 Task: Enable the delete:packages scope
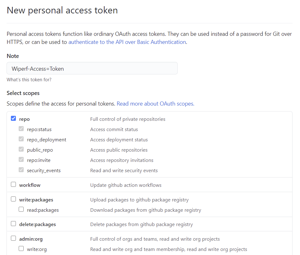13,224
